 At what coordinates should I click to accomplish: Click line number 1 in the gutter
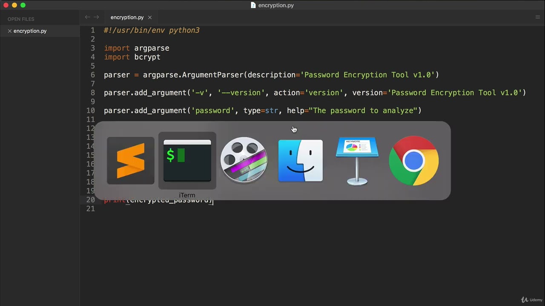(93, 30)
